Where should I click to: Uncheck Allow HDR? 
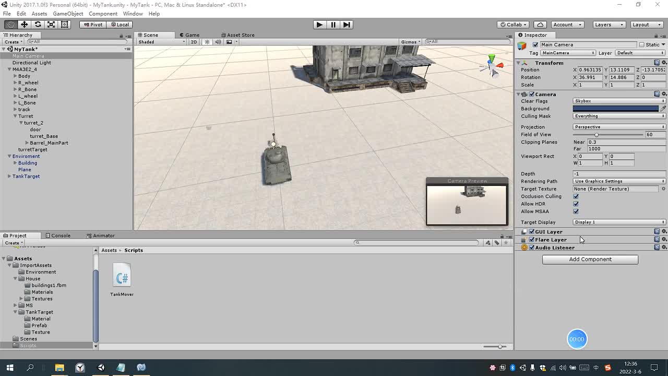576,204
